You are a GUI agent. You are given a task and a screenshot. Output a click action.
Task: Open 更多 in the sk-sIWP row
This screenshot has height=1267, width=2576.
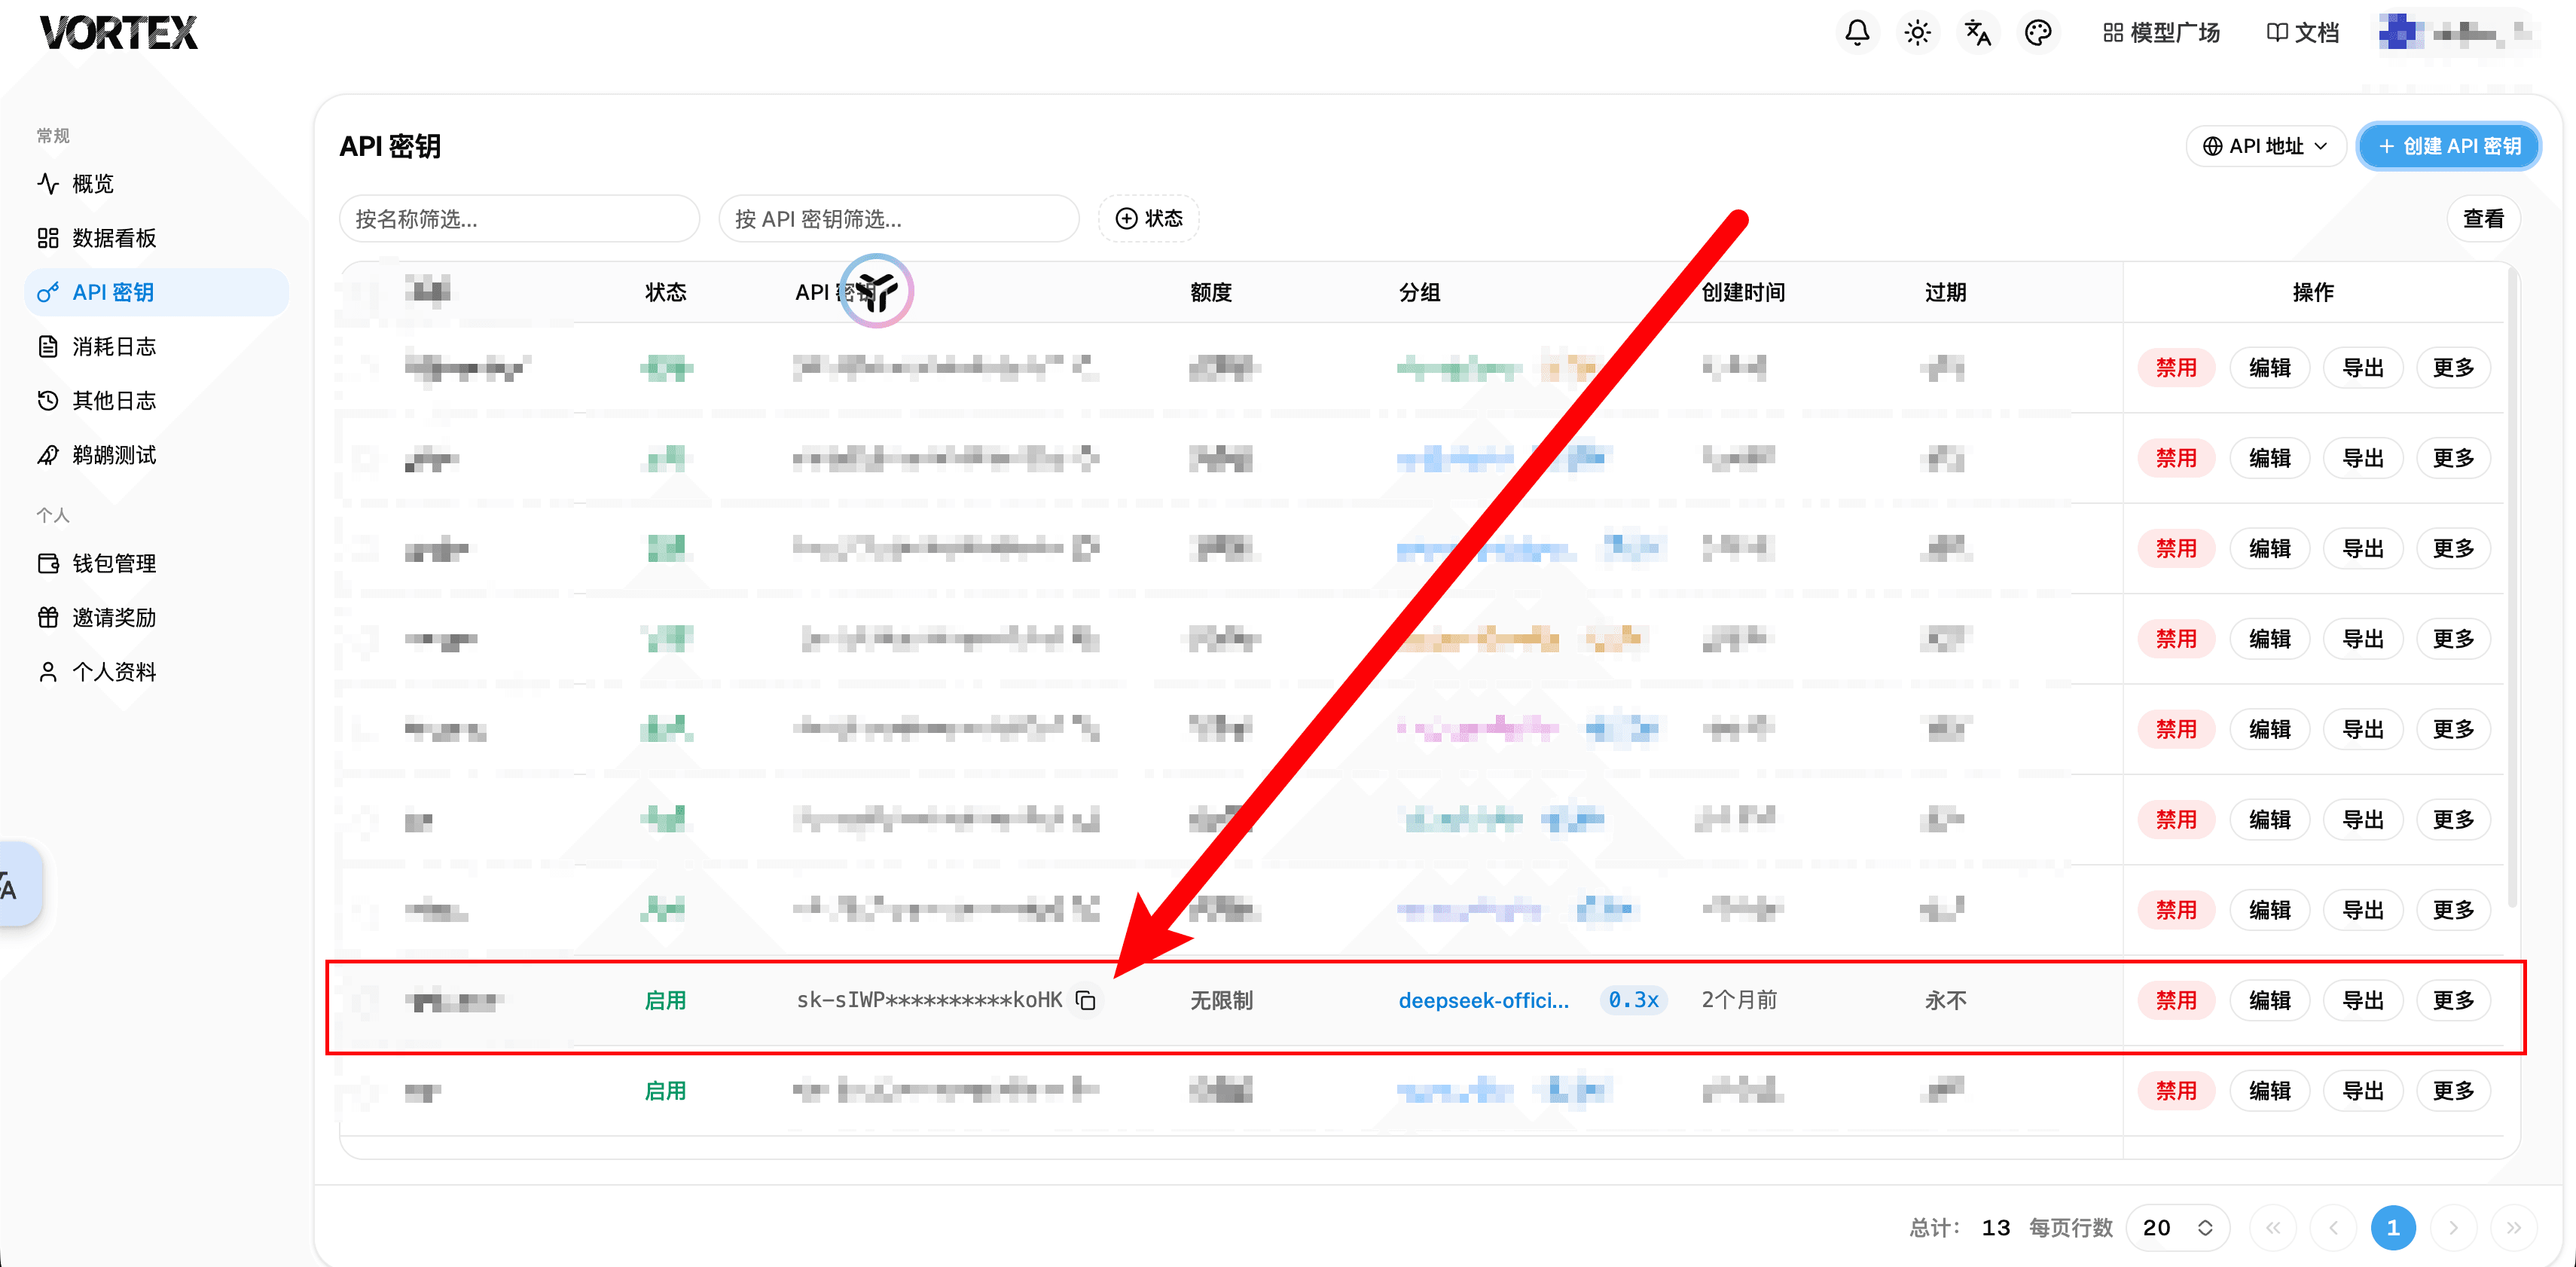click(x=2453, y=1000)
